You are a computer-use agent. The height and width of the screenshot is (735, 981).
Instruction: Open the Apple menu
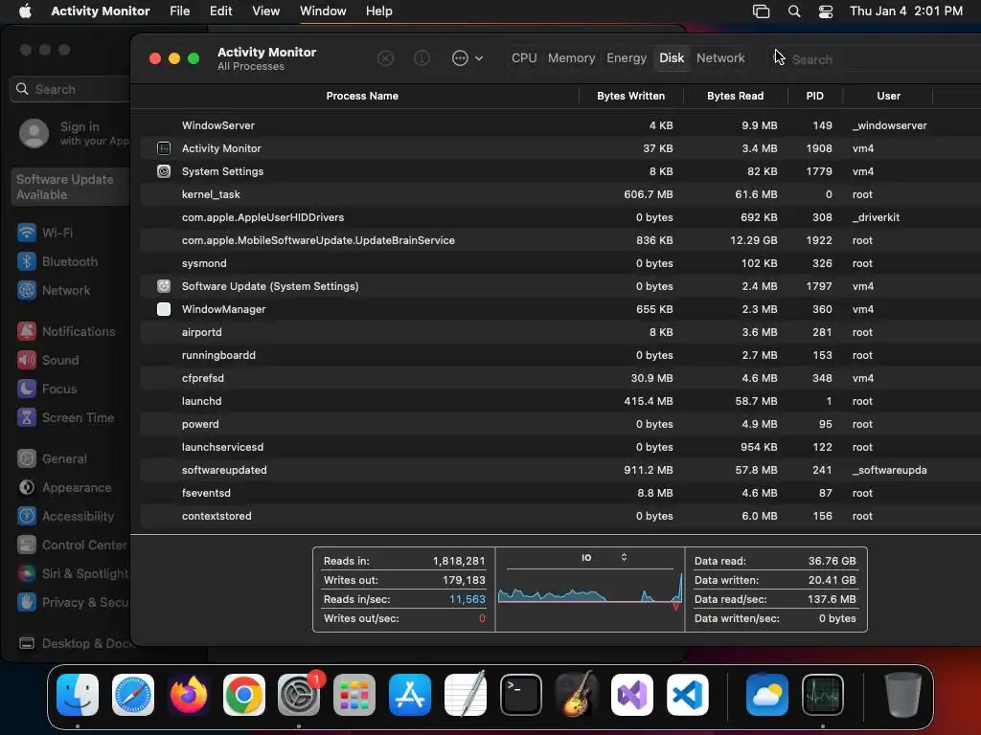pos(25,11)
